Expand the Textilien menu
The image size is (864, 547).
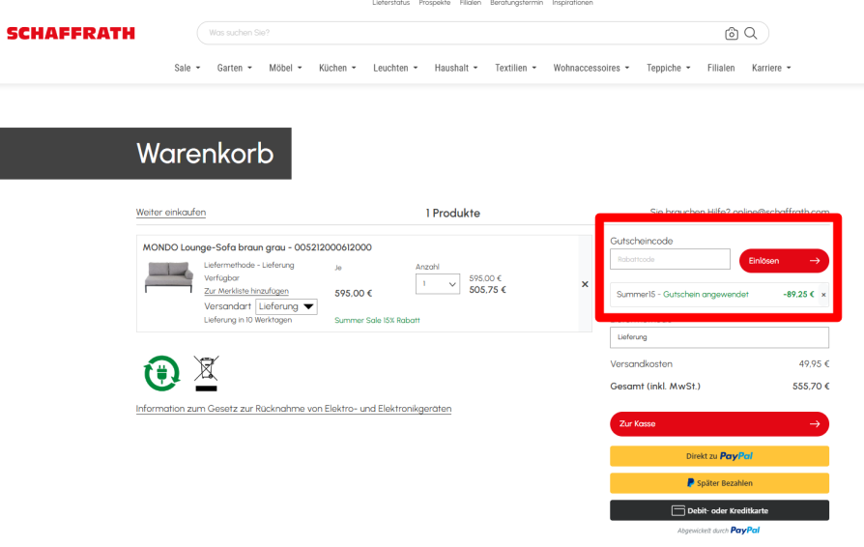click(515, 69)
